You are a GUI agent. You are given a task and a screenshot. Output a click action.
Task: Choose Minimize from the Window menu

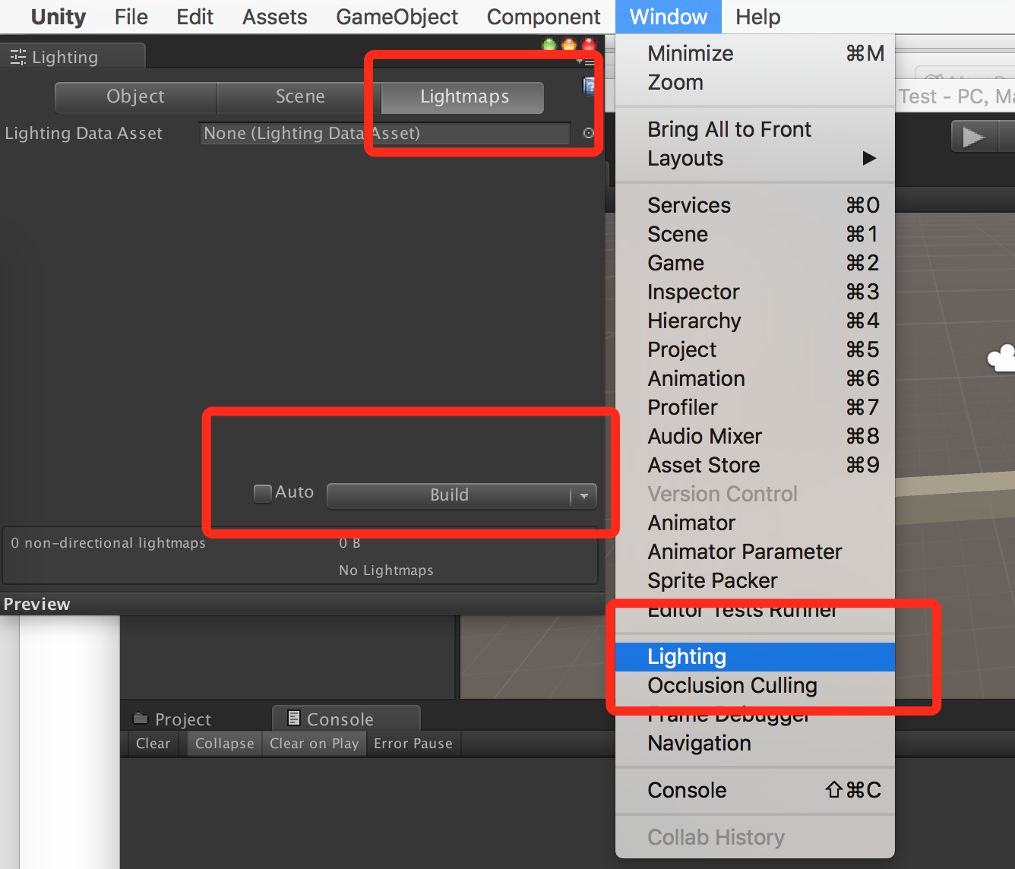click(755, 53)
